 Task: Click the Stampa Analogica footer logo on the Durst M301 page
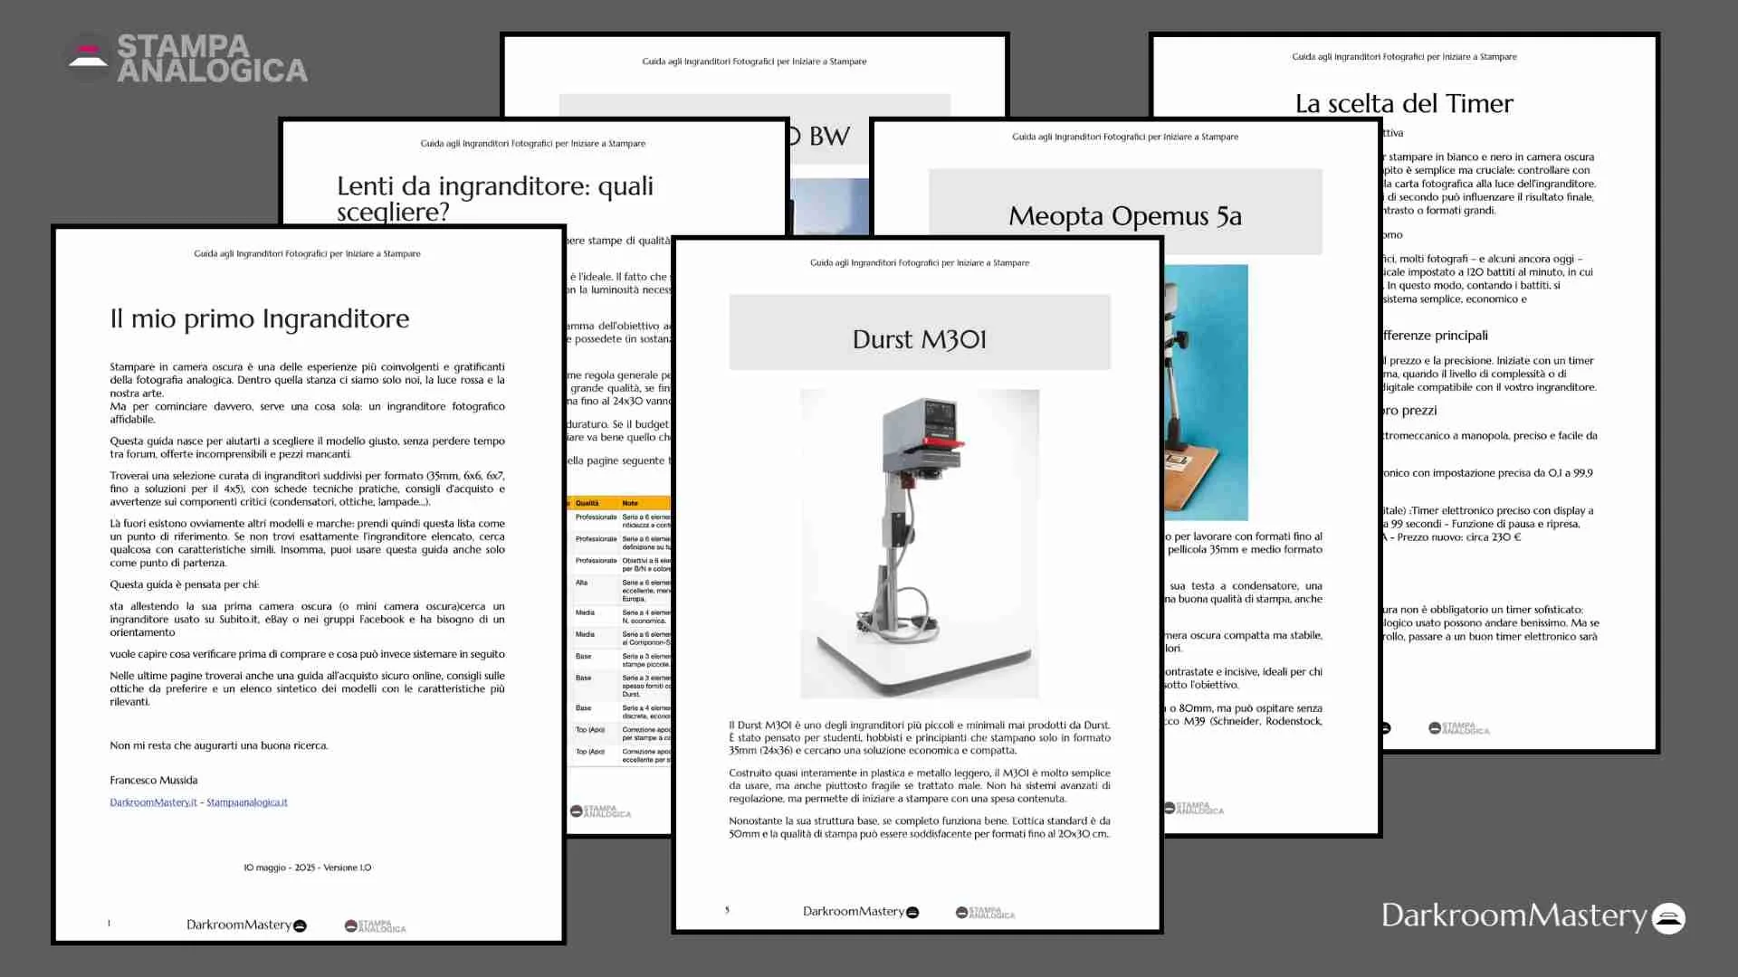[985, 912]
